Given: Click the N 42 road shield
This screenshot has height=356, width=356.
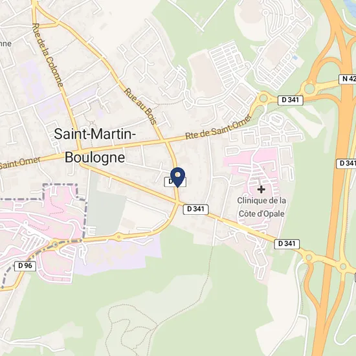Looking at the screenshot, I should click(x=348, y=79).
